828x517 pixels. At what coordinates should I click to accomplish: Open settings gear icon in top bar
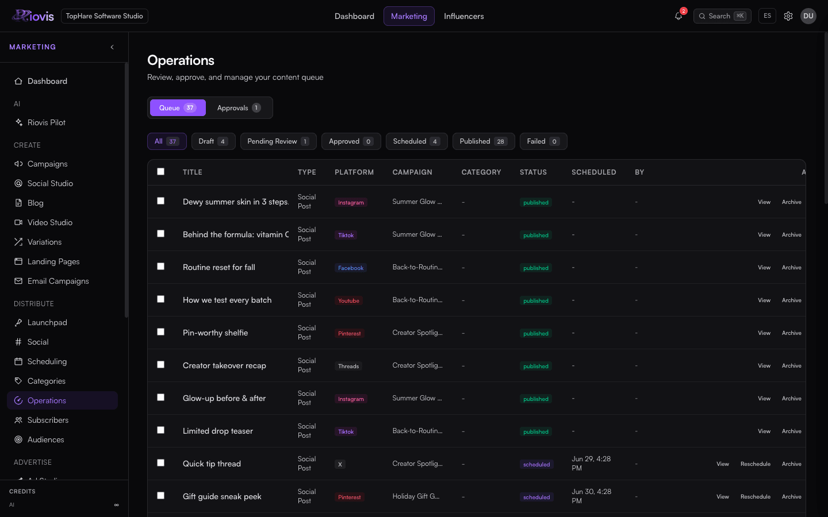tap(788, 16)
